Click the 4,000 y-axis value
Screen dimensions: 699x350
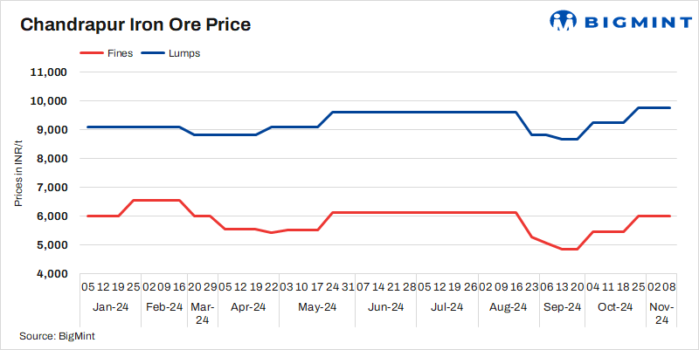(x=54, y=274)
